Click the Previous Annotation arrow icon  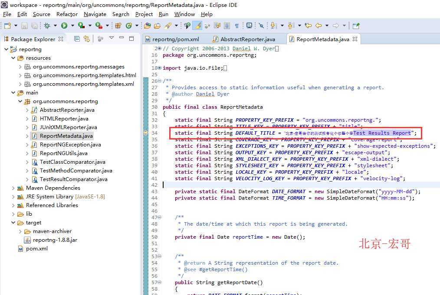(x=291, y=26)
